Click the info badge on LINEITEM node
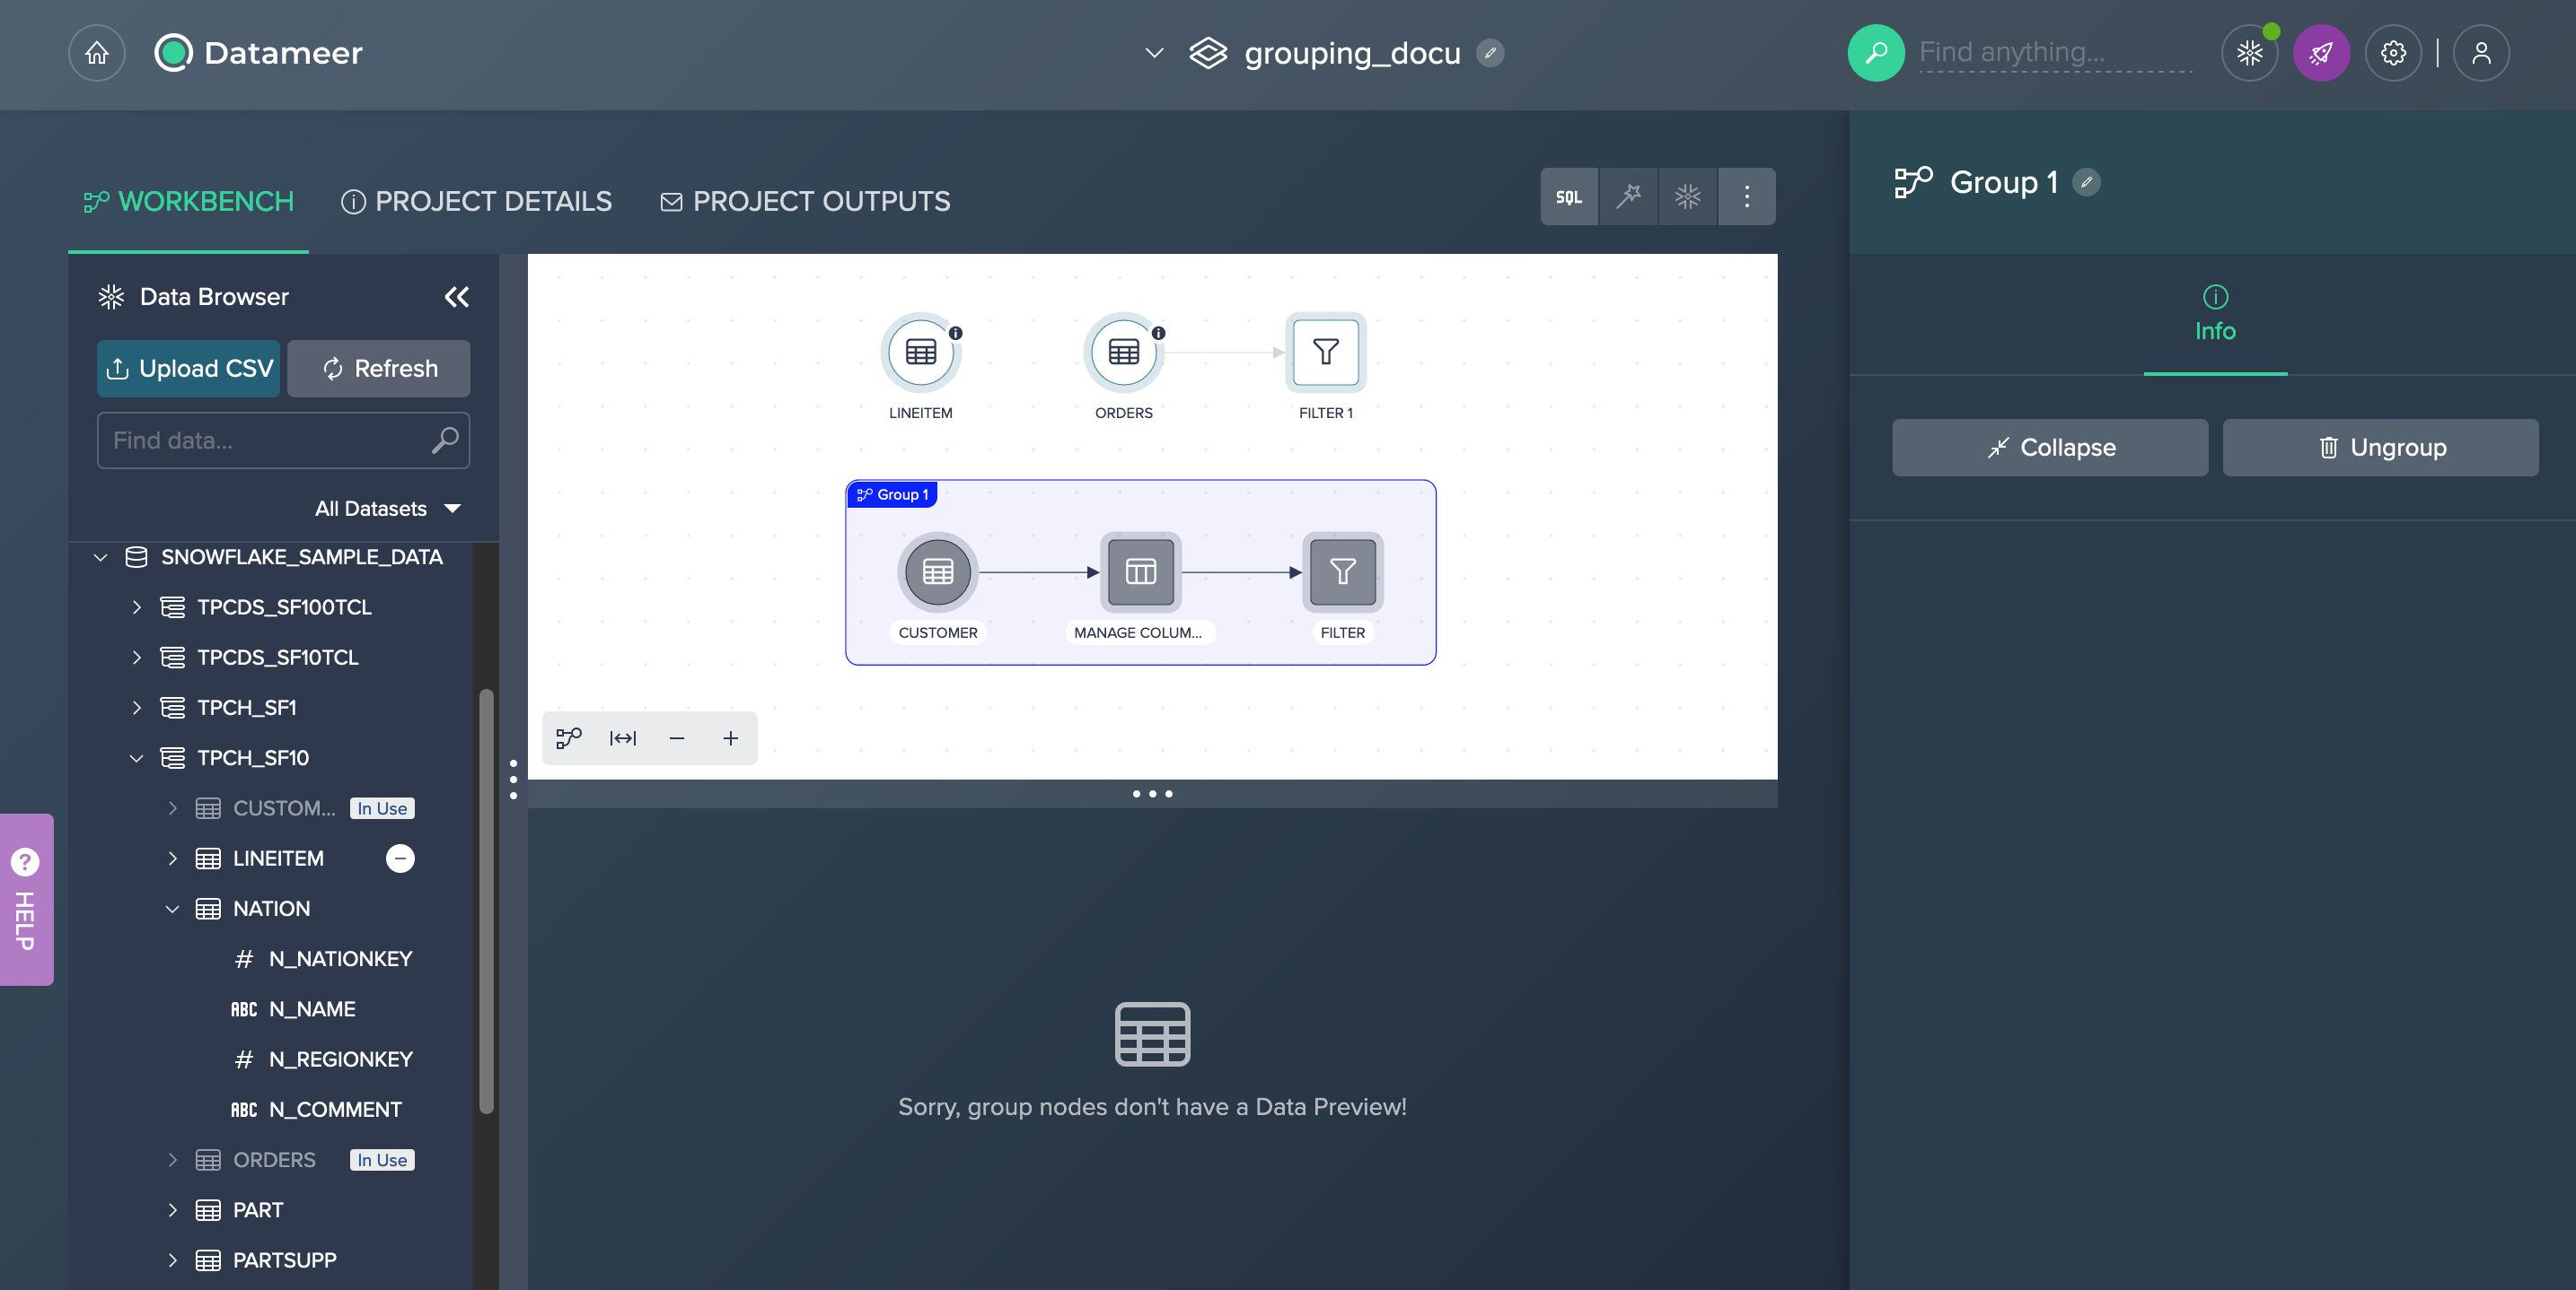Image resolution: width=2576 pixels, height=1290 pixels. (x=956, y=333)
